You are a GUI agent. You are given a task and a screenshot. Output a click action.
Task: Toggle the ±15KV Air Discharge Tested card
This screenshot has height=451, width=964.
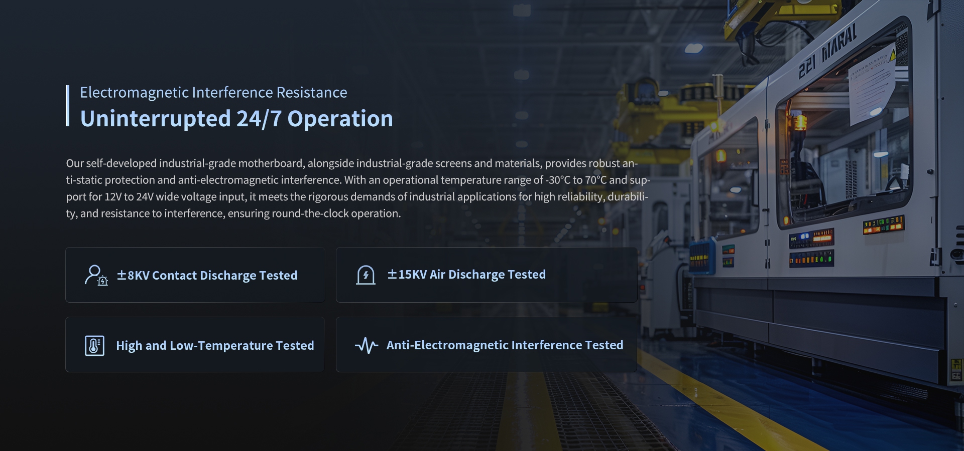pyautogui.click(x=486, y=275)
